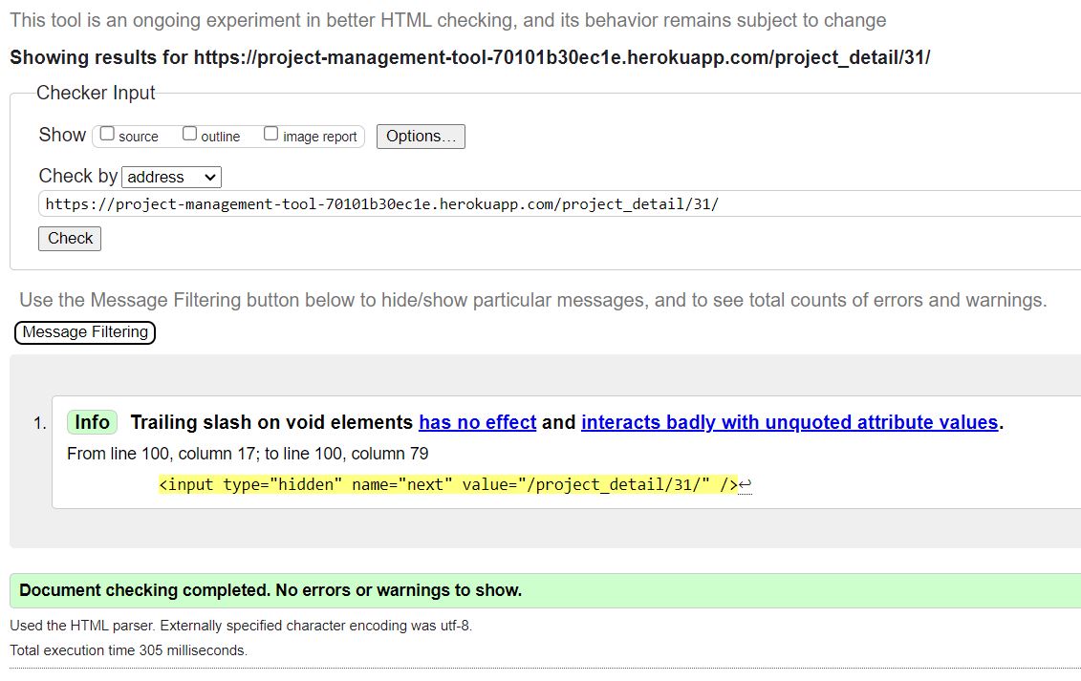
Task: Click the "Showing results for" URL heading
Action: pyautogui.click(x=363, y=57)
